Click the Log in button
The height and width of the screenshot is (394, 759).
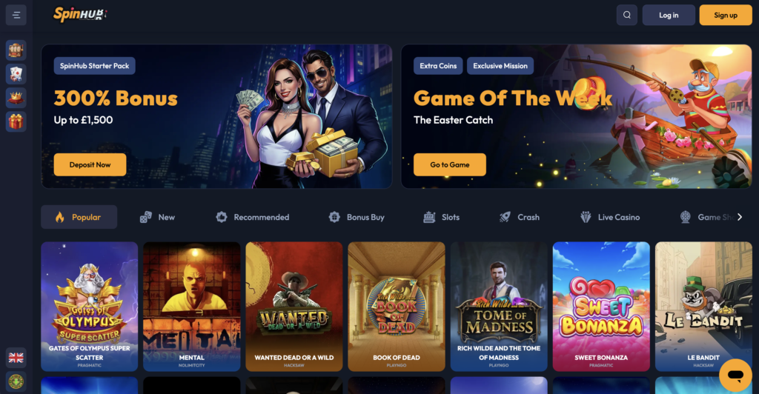[669, 15]
